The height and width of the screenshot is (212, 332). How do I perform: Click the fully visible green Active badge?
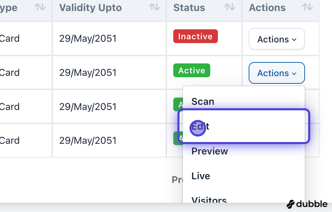tap(192, 71)
